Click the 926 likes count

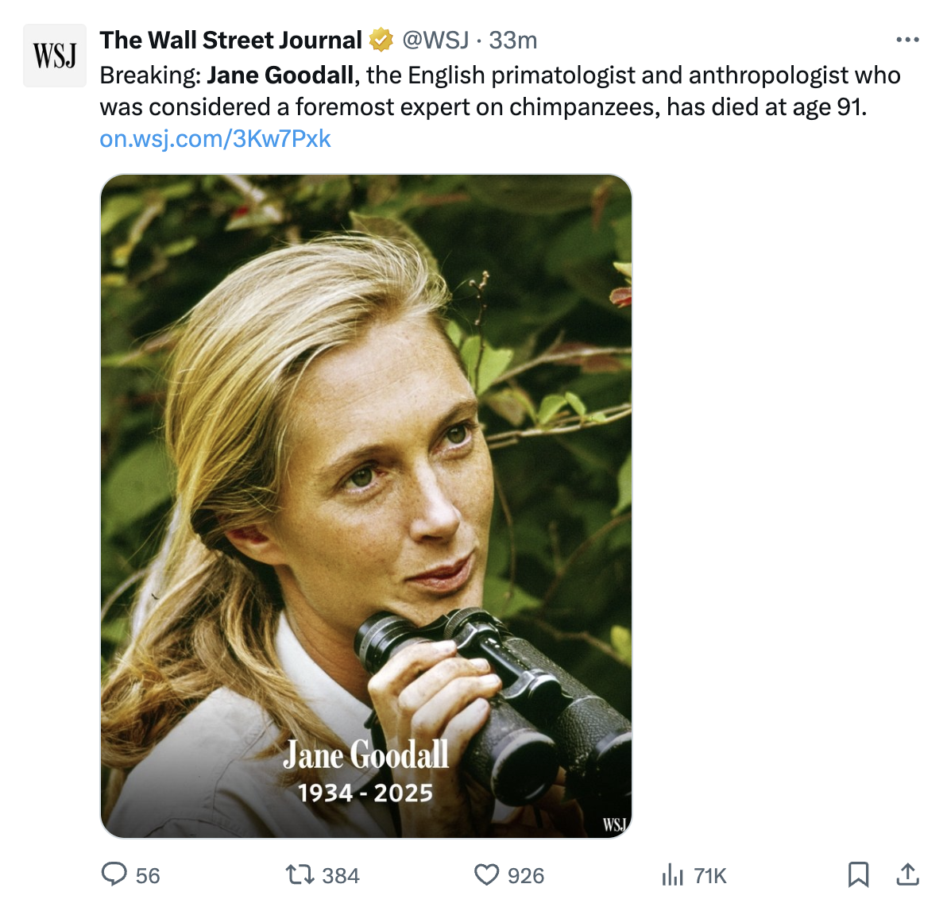pos(526,876)
